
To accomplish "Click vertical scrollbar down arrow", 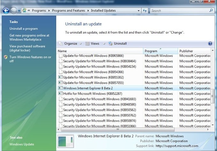I will [x=213, y=125].
